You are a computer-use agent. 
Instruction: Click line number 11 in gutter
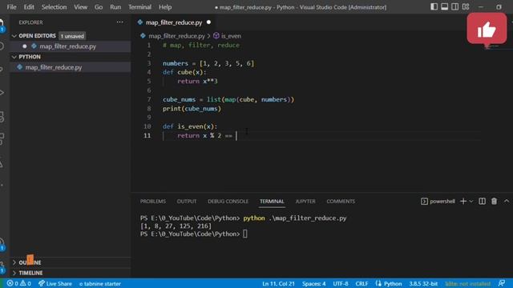(x=147, y=135)
